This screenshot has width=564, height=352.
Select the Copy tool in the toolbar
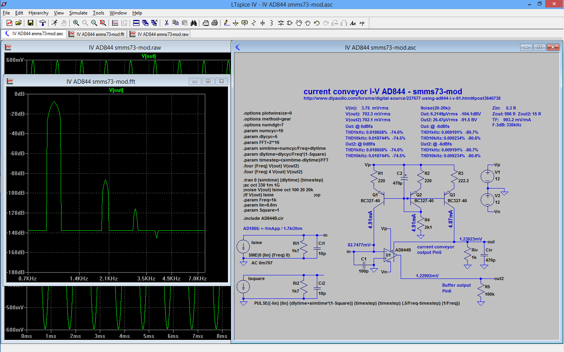pyautogui.click(x=175, y=23)
